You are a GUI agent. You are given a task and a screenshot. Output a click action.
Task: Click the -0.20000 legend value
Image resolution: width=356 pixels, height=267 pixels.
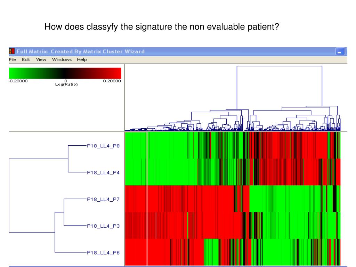(18, 81)
